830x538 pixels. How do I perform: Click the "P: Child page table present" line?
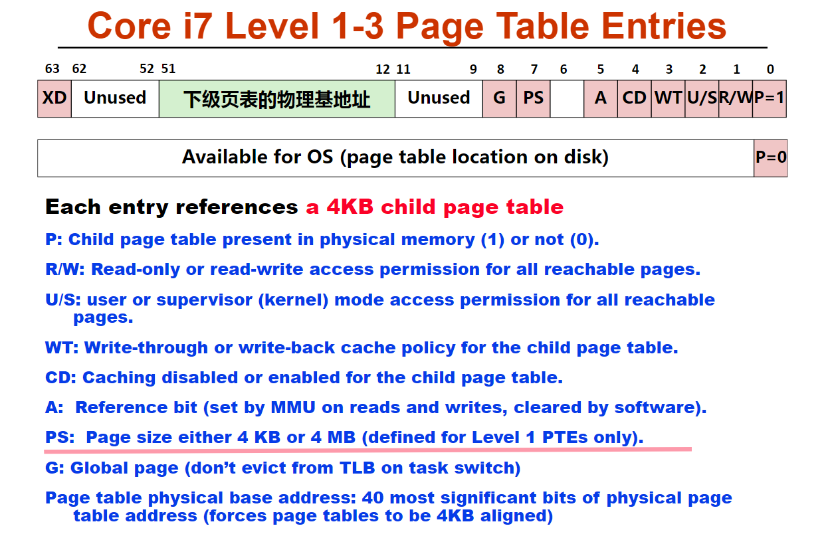(x=322, y=240)
